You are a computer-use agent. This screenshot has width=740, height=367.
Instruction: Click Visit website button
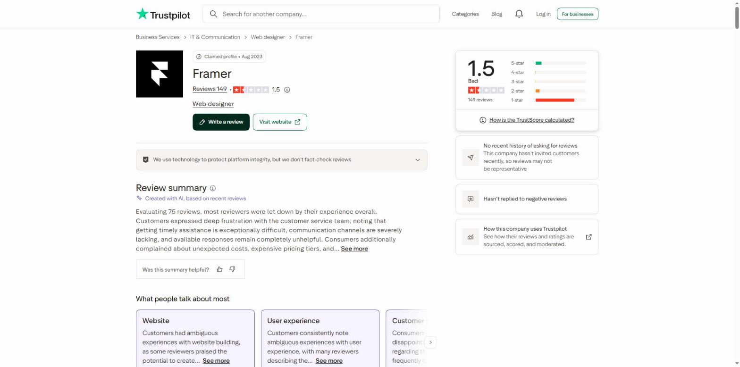[280, 122]
